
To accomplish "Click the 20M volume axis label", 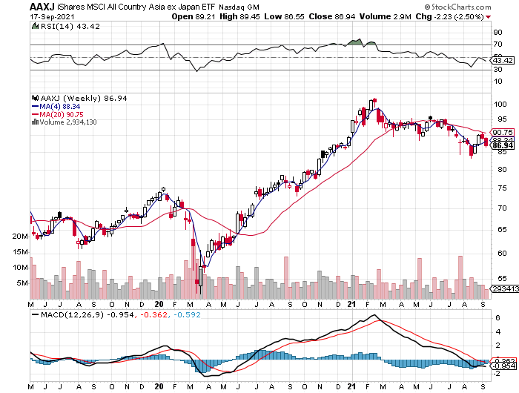I will [20, 237].
